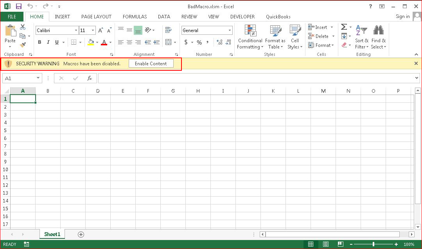Viewport: 422px width, 249px height.
Task: Apply yellow fill color bucket
Action: tap(91, 42)
